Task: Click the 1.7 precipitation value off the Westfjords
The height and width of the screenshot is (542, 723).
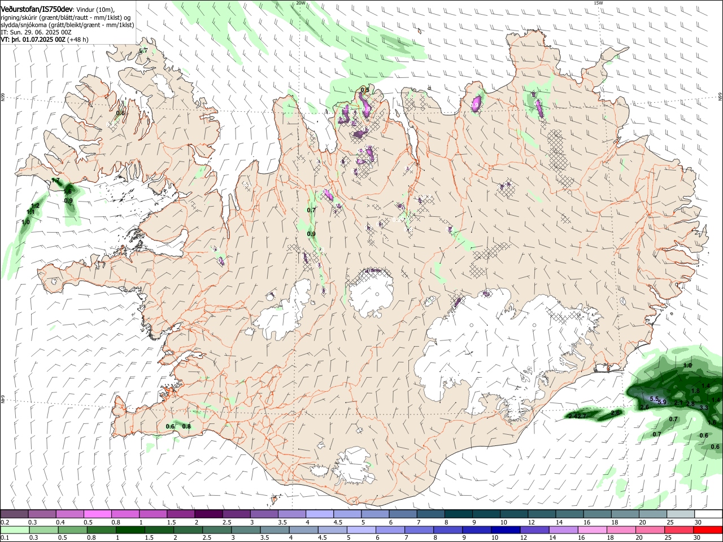Action: point(55,181)
